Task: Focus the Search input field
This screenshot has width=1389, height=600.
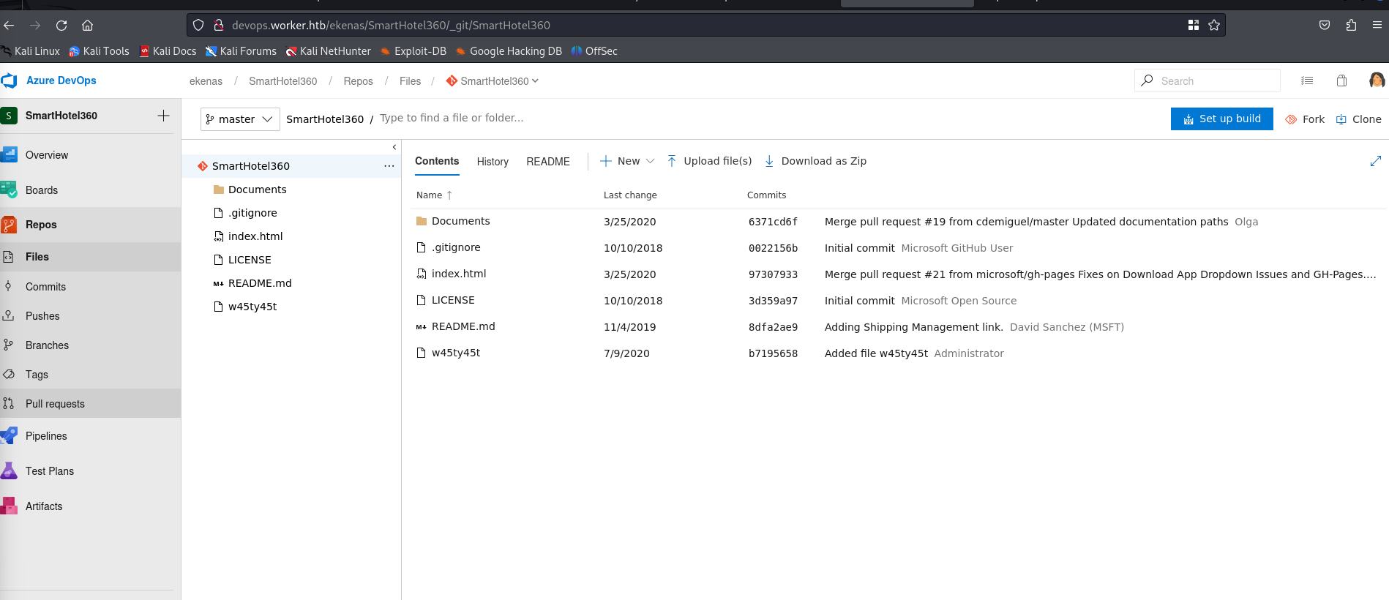Action: pyautogui.click(x=1215, y=81)
